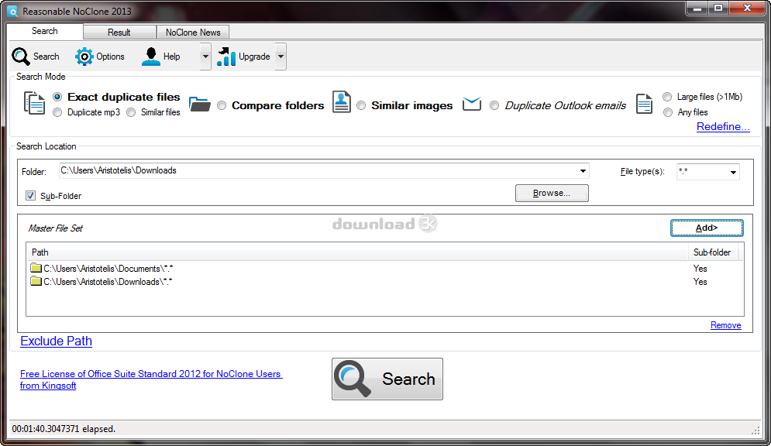
Task: Select Duplicate Outlook emails radio button
Action: pyautogui.click(x=494, y=105)
